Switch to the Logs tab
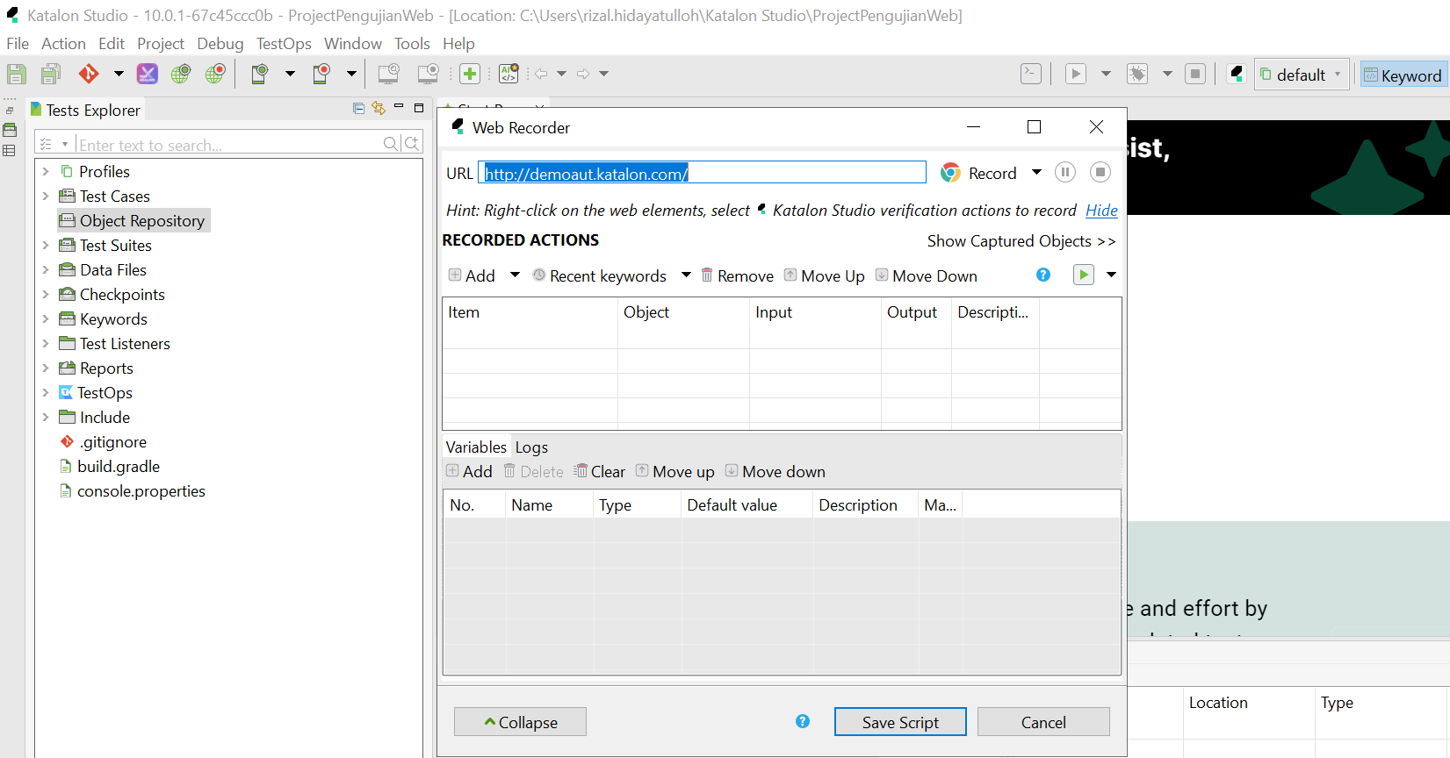1450x758 pixels. coord(531,447)
